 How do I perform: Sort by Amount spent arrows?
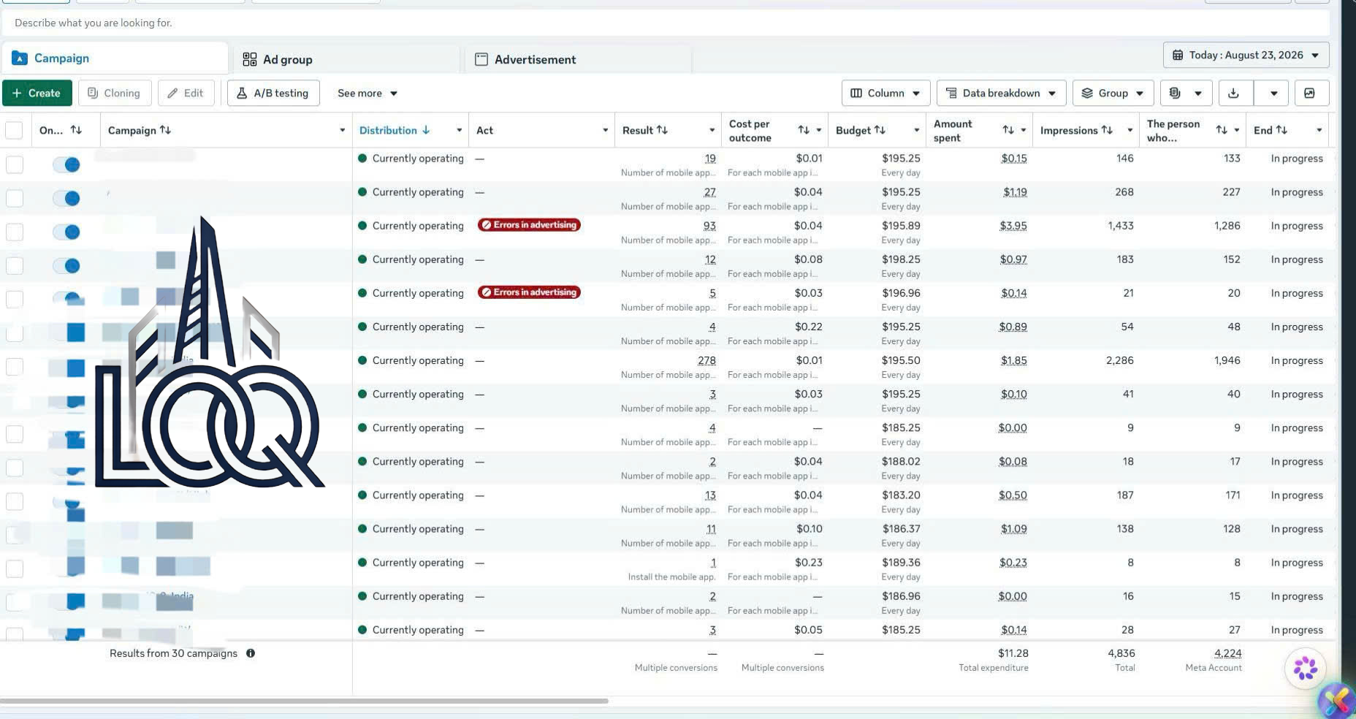point(1008,130)
